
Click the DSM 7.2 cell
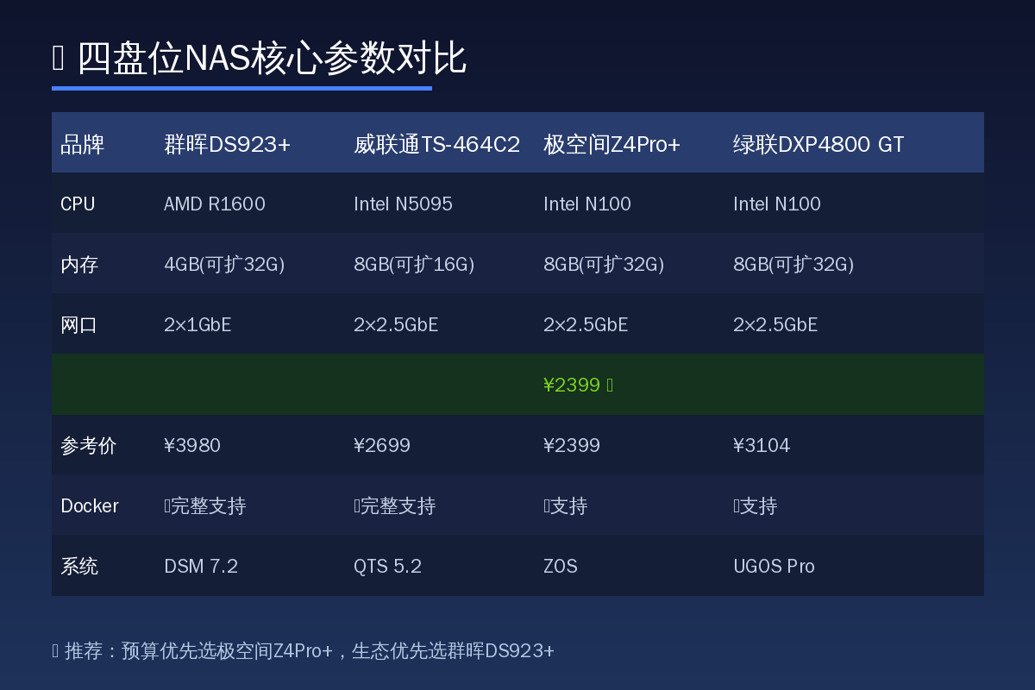pos(201,567)
